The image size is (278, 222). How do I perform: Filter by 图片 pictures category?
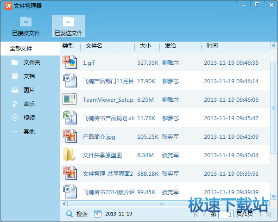30,90
